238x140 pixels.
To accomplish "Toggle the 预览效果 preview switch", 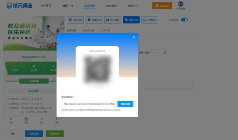I will click(x=184, y=20).
